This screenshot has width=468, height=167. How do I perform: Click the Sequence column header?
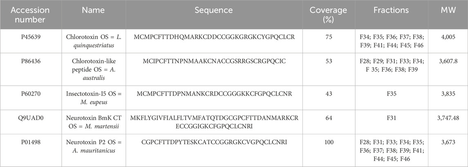pos(214,10)
